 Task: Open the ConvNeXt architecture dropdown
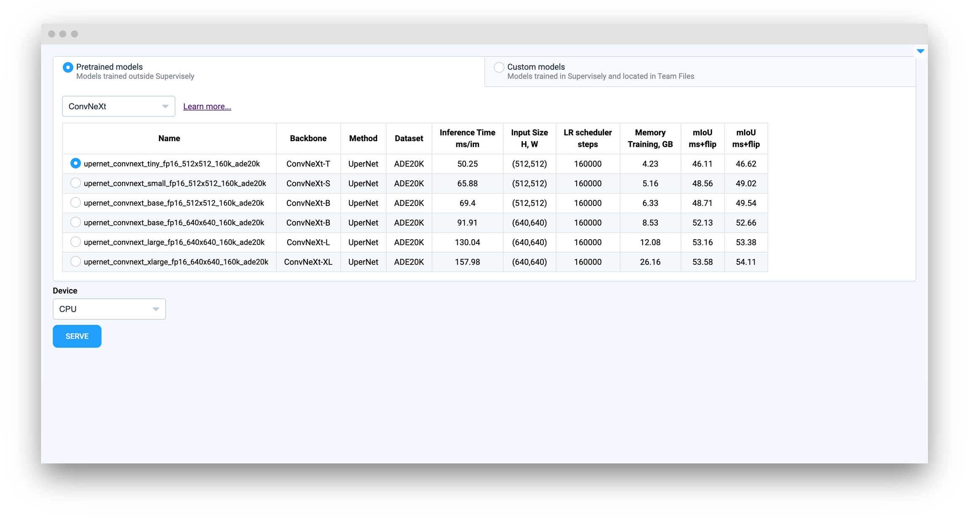(x=119, y=106)
